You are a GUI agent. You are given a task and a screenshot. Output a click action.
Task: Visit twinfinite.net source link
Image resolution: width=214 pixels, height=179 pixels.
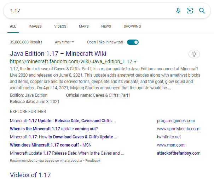pyautogui.click(x=169, y=137)
